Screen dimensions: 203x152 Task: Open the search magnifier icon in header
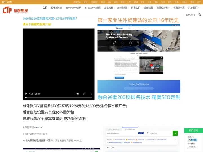click(200, 15)
